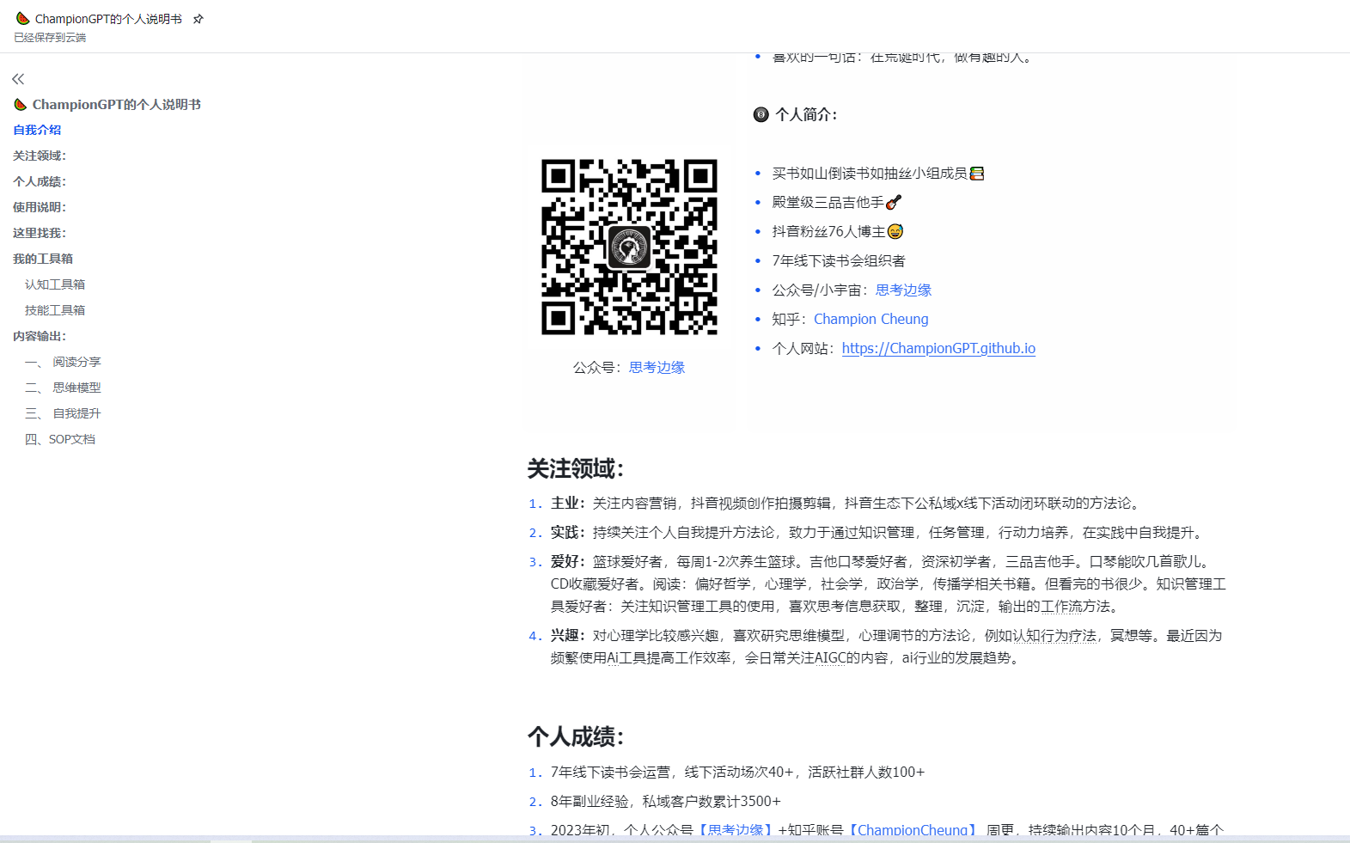The height and width of the screenshot is (843, 1350).
Task: Click the pin icon beside document title
Action: [x=198, y=19]
